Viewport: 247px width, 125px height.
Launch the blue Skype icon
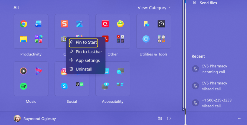64,86
